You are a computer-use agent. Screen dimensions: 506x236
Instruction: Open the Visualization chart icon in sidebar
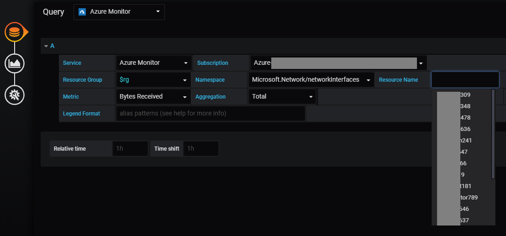(x=15, y=63)
